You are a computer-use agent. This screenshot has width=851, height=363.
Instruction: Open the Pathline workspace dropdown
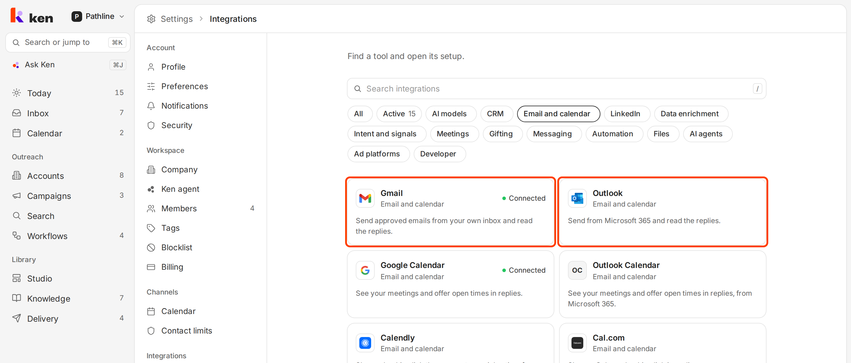pos(98,16)
